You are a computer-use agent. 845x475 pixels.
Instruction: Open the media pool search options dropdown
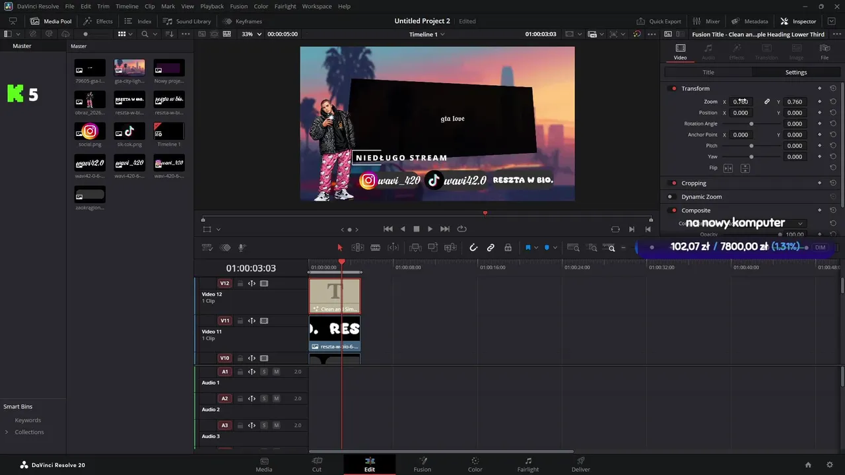[155, 34]
